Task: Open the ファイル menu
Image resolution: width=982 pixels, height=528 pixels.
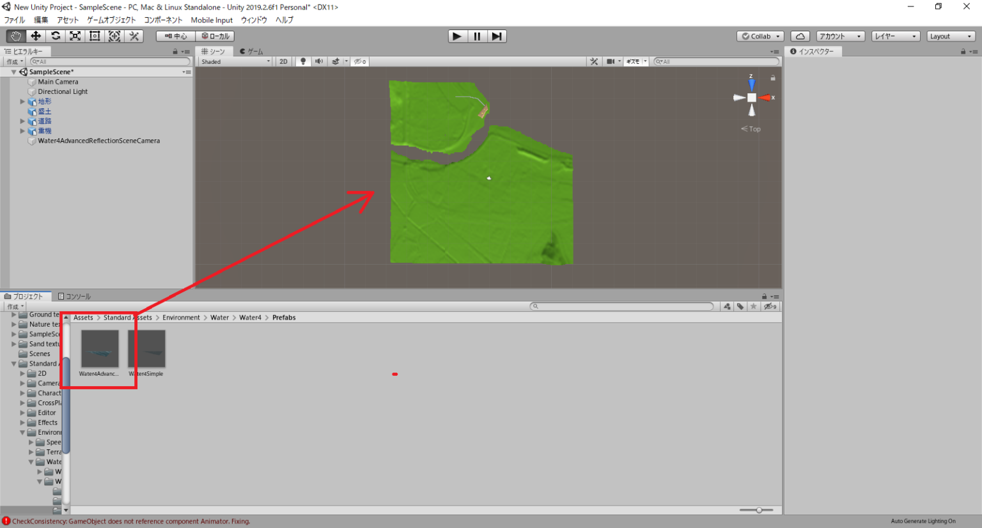Action: (13, 20)
